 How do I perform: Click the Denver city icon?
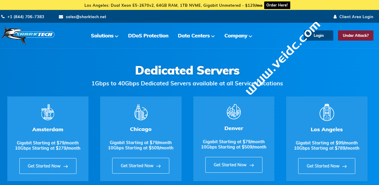click(x=234, y=111)
